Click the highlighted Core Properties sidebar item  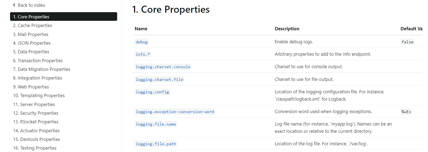pos(63,16)
